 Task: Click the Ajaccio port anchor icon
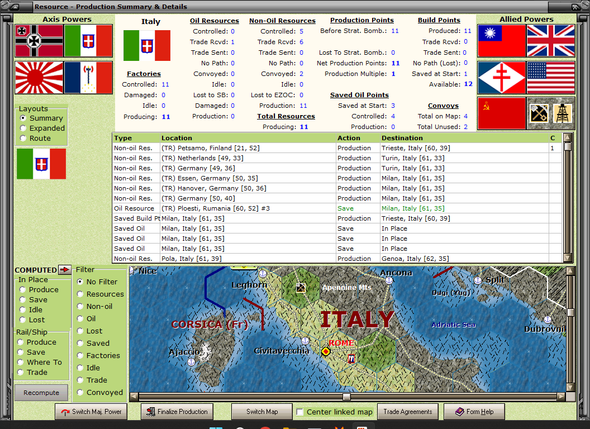point(191,362)
